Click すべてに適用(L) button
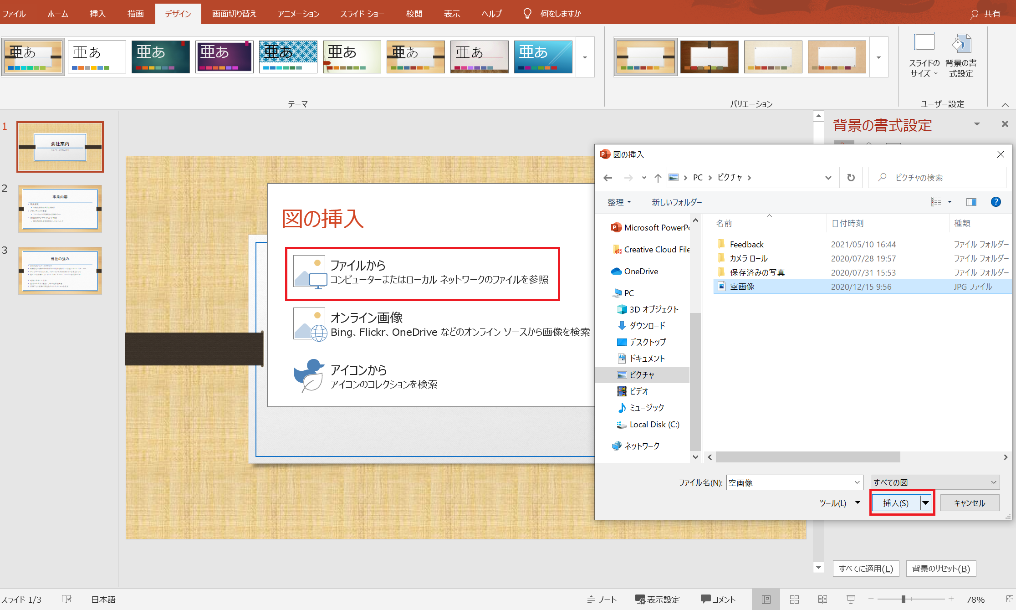This screenshot has width=1016, height=610. tap(866, 569)
